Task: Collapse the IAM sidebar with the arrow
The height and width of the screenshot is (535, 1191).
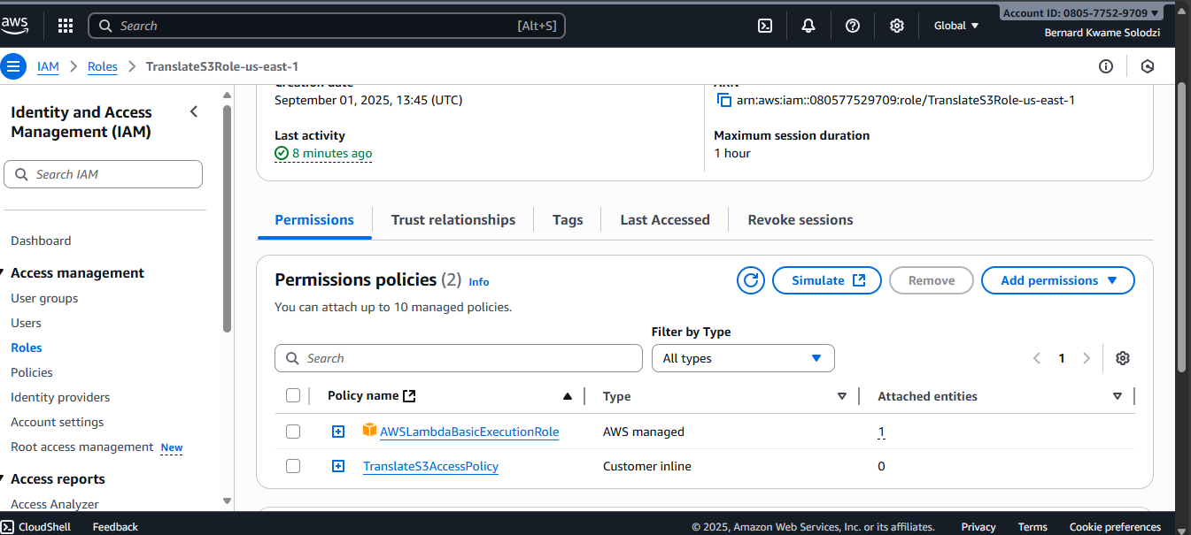Action: [194, 111]
